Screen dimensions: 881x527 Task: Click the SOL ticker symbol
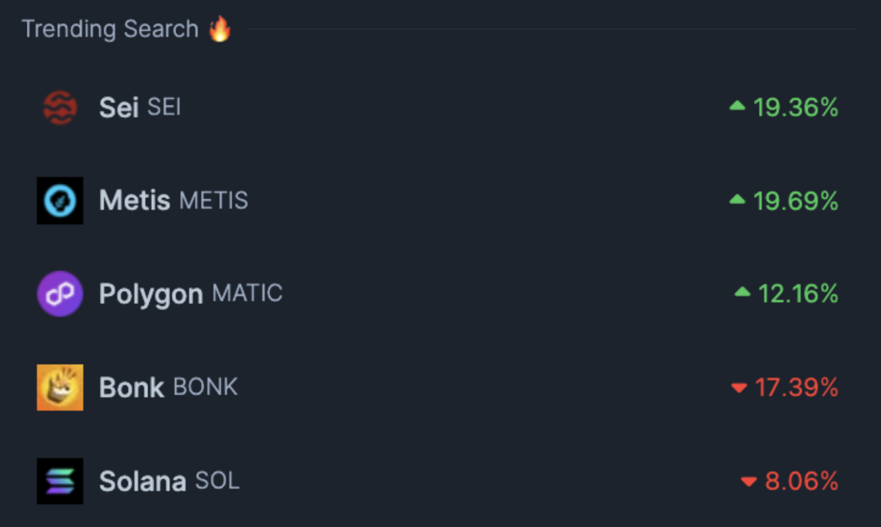217,481
